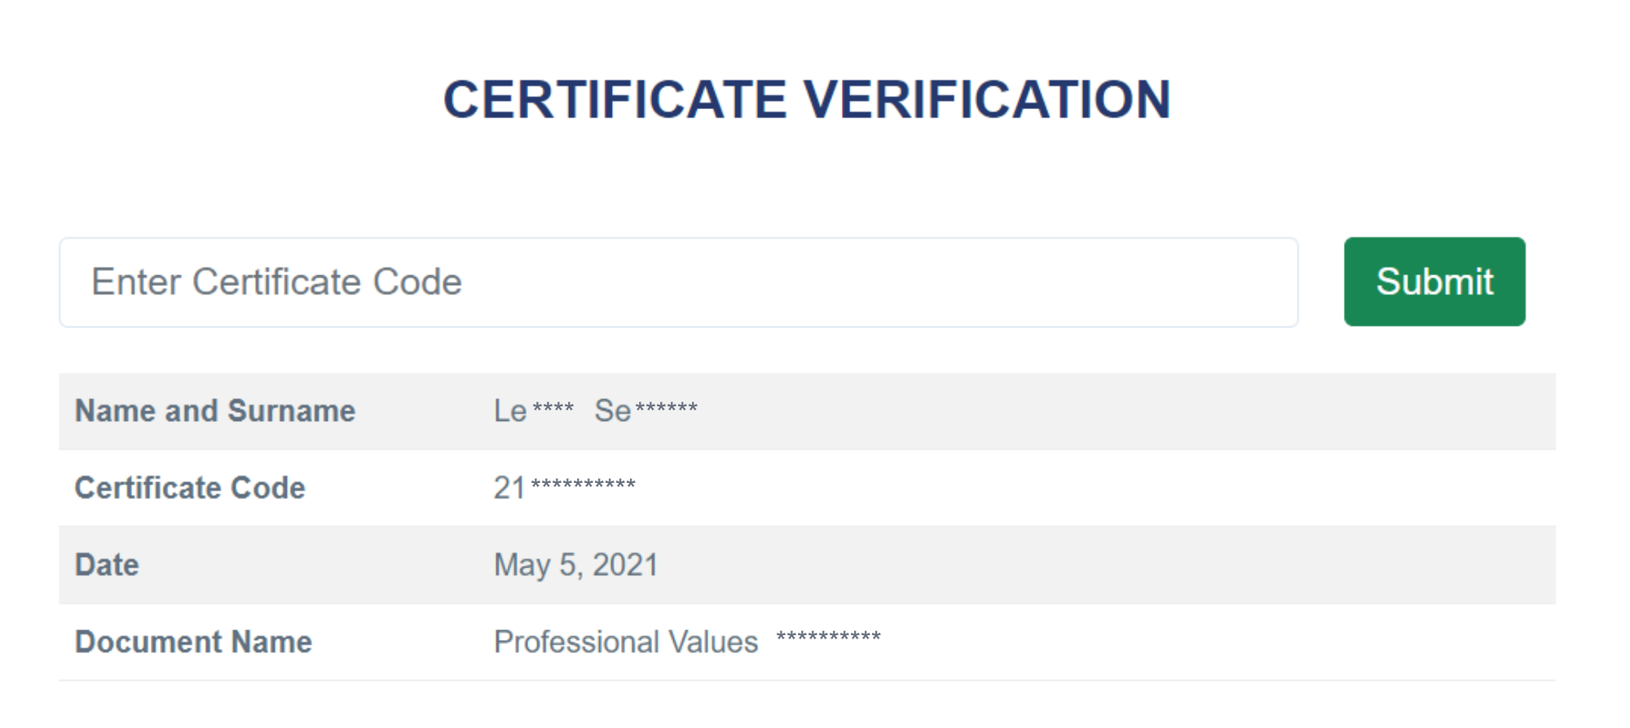Click the Date row label
This screenshot has width=1630, height=728.
(x=106, y=564)
